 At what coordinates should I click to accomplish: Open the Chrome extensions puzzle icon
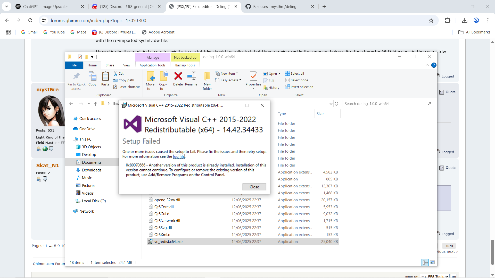click(448, 20)
